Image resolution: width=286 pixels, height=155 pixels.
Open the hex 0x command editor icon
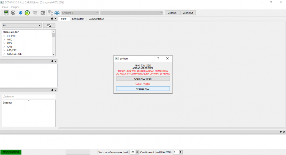(x=43, y=13)
